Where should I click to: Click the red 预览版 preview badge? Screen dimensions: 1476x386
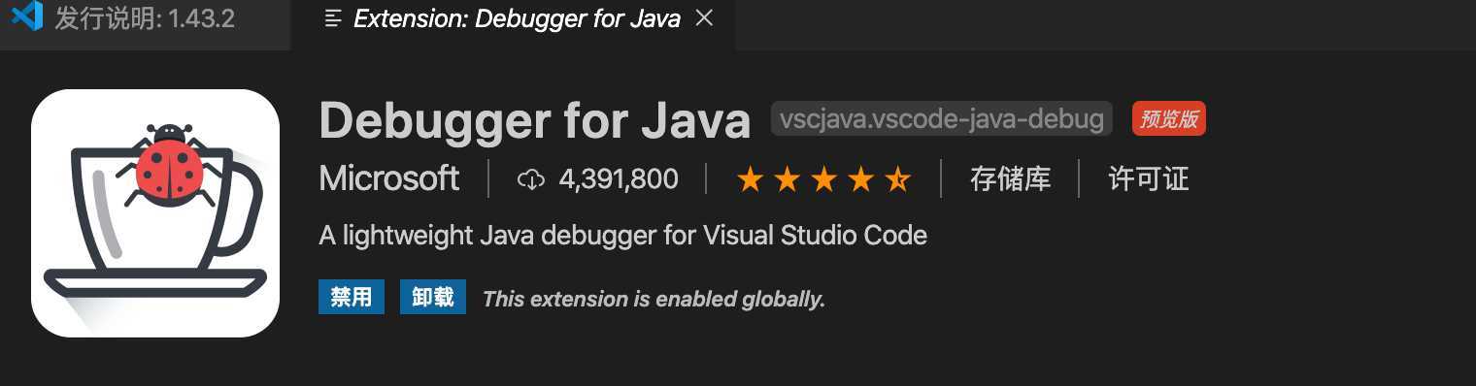(1169, 119)
